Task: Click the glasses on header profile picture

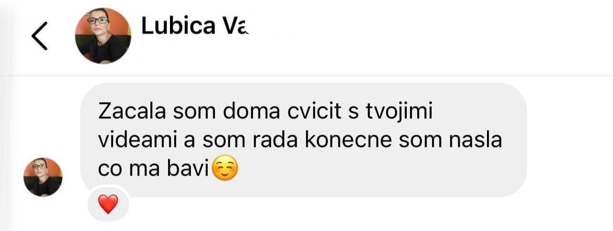Action: coord(98,20)
